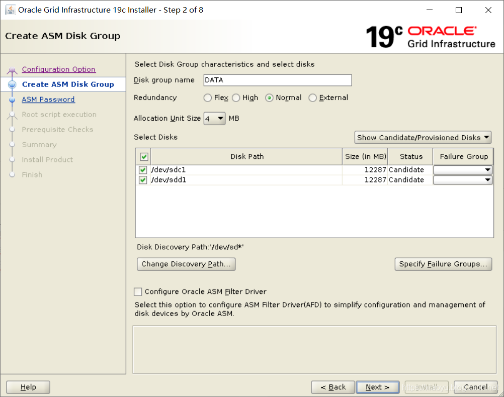Select the /dev/sdc1 disk path cell
Viewport: 504px width, 397px height.
(246, 170)
